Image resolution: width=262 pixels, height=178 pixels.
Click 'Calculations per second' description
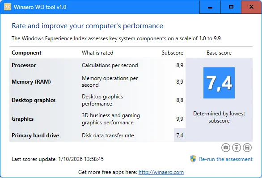coord(110,65)
